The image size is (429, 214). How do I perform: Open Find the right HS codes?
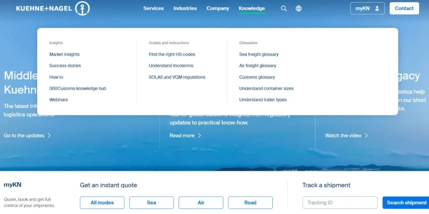click(172, 54)
